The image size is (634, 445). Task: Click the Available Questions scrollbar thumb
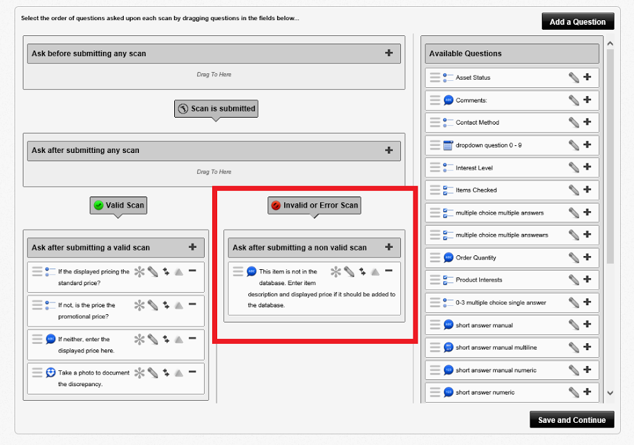pos(610,156)
